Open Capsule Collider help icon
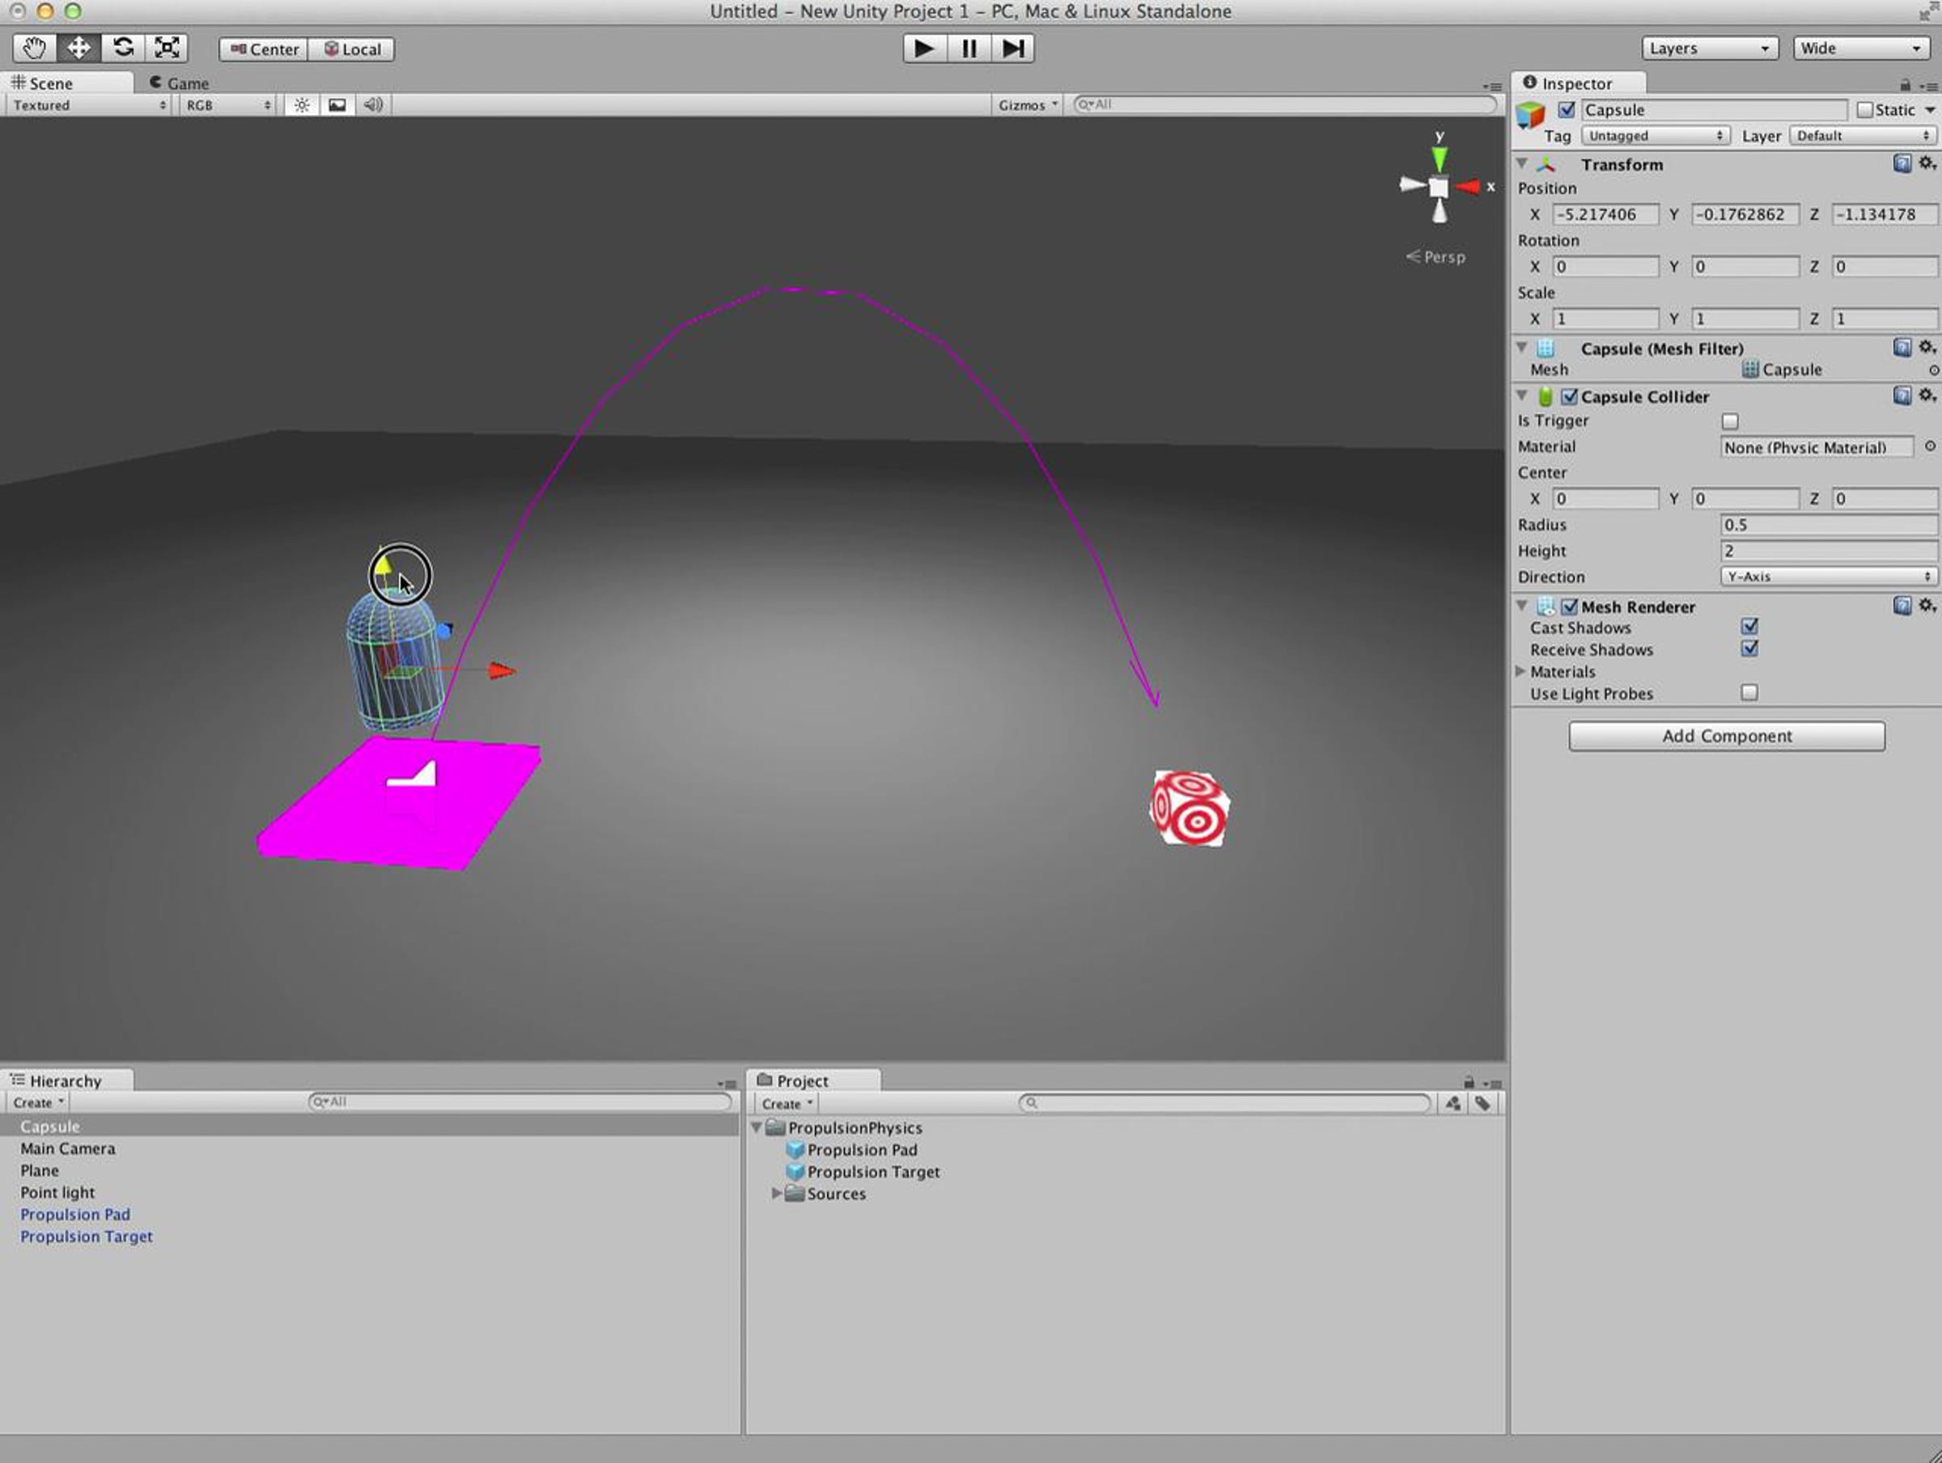Viewport: 1942px width, 1463px height. tap(1902, 395)
